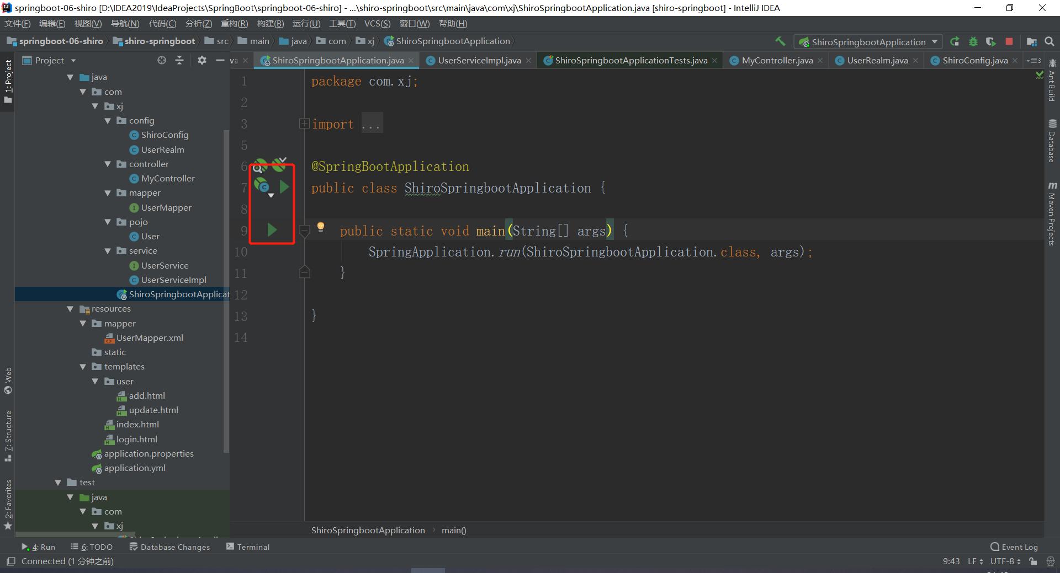Collapse the templates folder in tree
This screenshot has width=1060, height=573.
tap(83, 367)
